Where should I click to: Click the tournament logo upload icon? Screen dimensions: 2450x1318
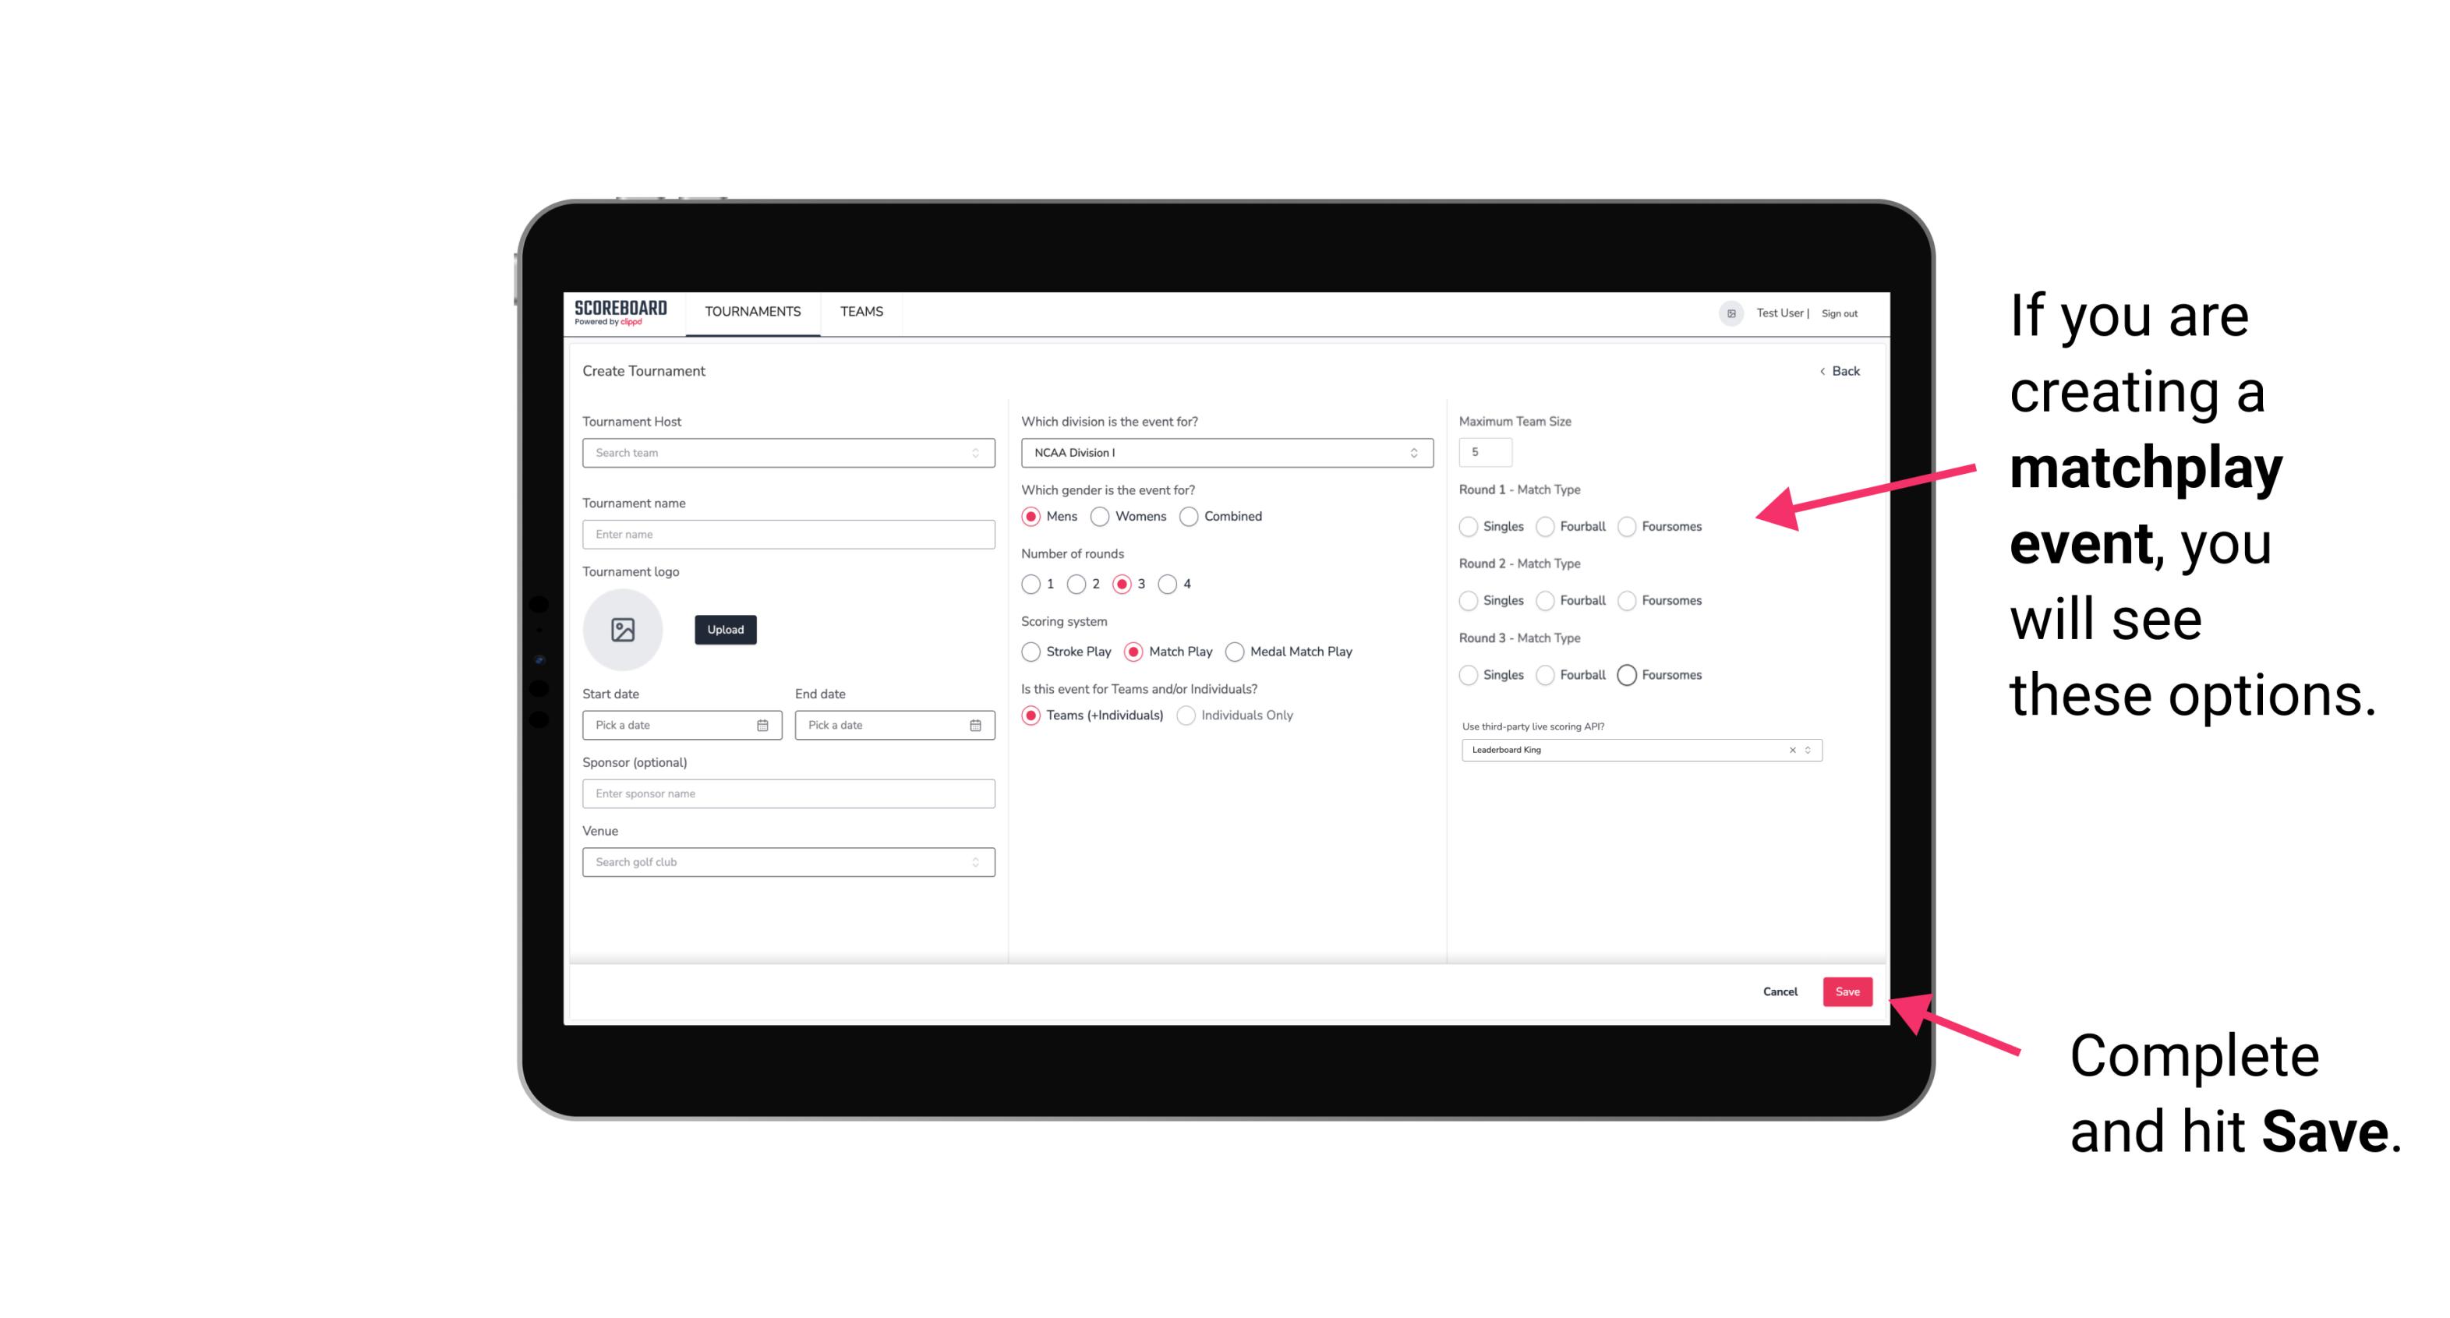(x=624, y=630)
